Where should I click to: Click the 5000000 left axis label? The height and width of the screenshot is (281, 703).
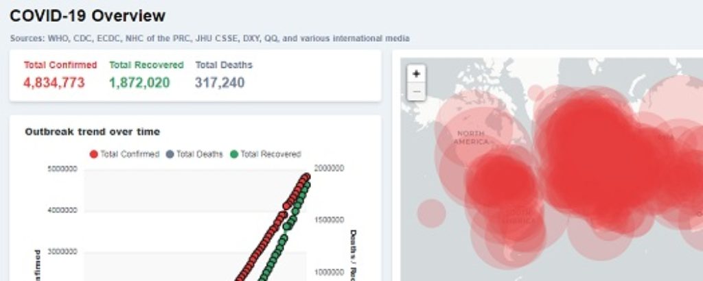coord(62,169)
